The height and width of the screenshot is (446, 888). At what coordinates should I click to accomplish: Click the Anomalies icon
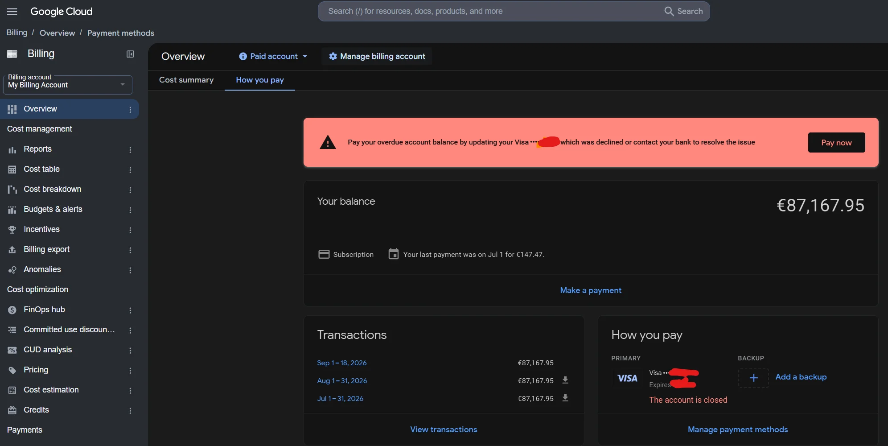tap(12, 270)
